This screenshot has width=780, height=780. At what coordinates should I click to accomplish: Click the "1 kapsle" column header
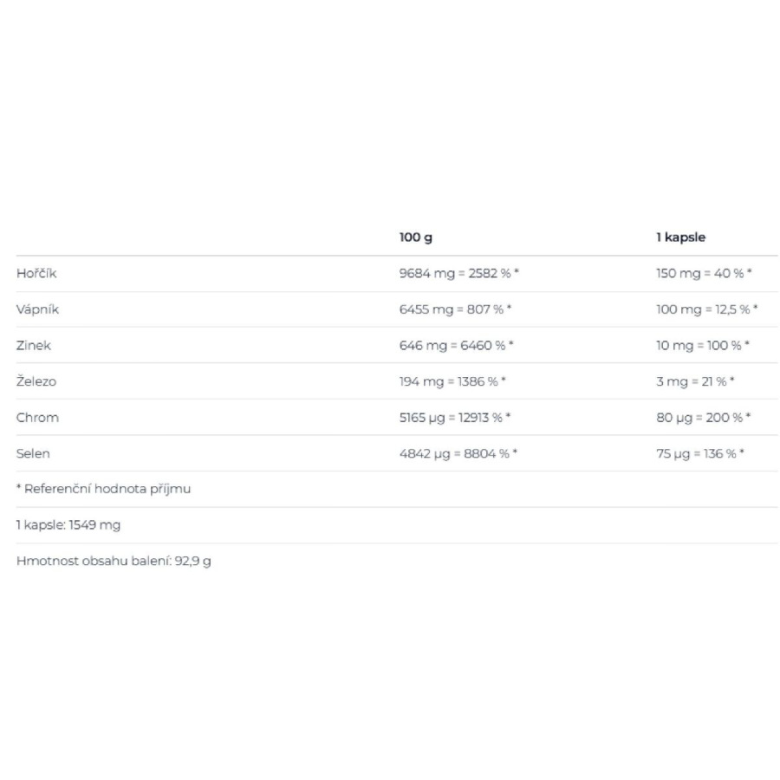(680, 237)
